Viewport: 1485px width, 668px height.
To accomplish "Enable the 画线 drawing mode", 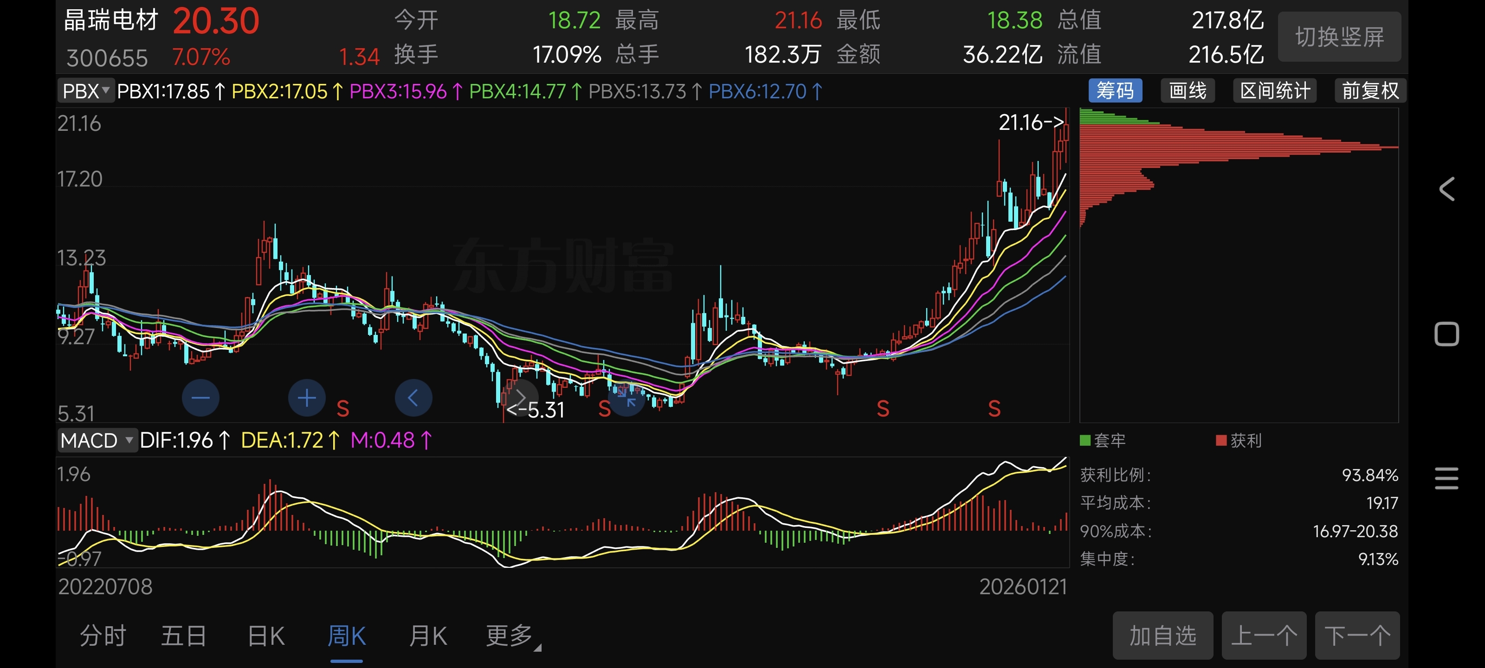I will (1188, 91).
